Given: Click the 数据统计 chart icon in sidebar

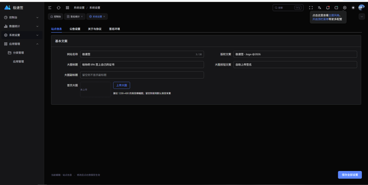Looking at the screenshot, I should [6, 26].
